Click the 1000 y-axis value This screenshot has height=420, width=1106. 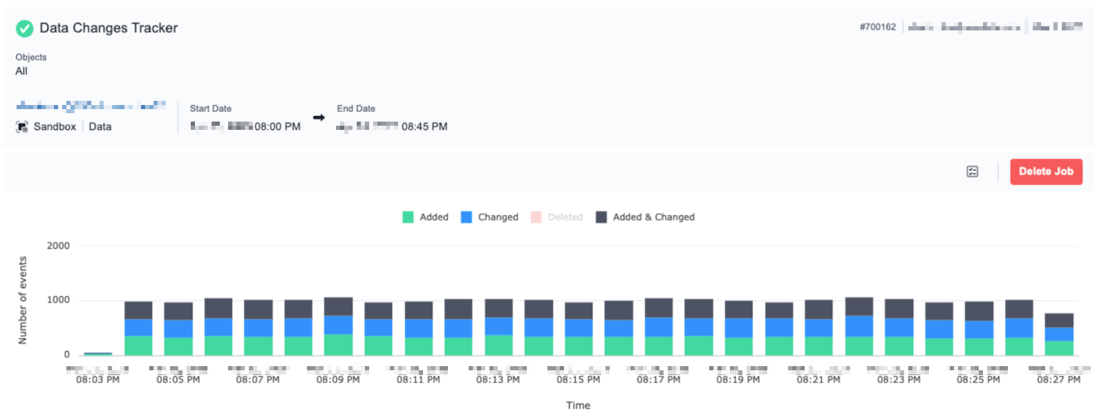click(58, 300)
